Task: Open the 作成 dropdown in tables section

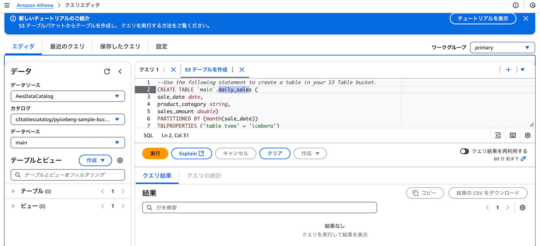Action: coord(95,160)
